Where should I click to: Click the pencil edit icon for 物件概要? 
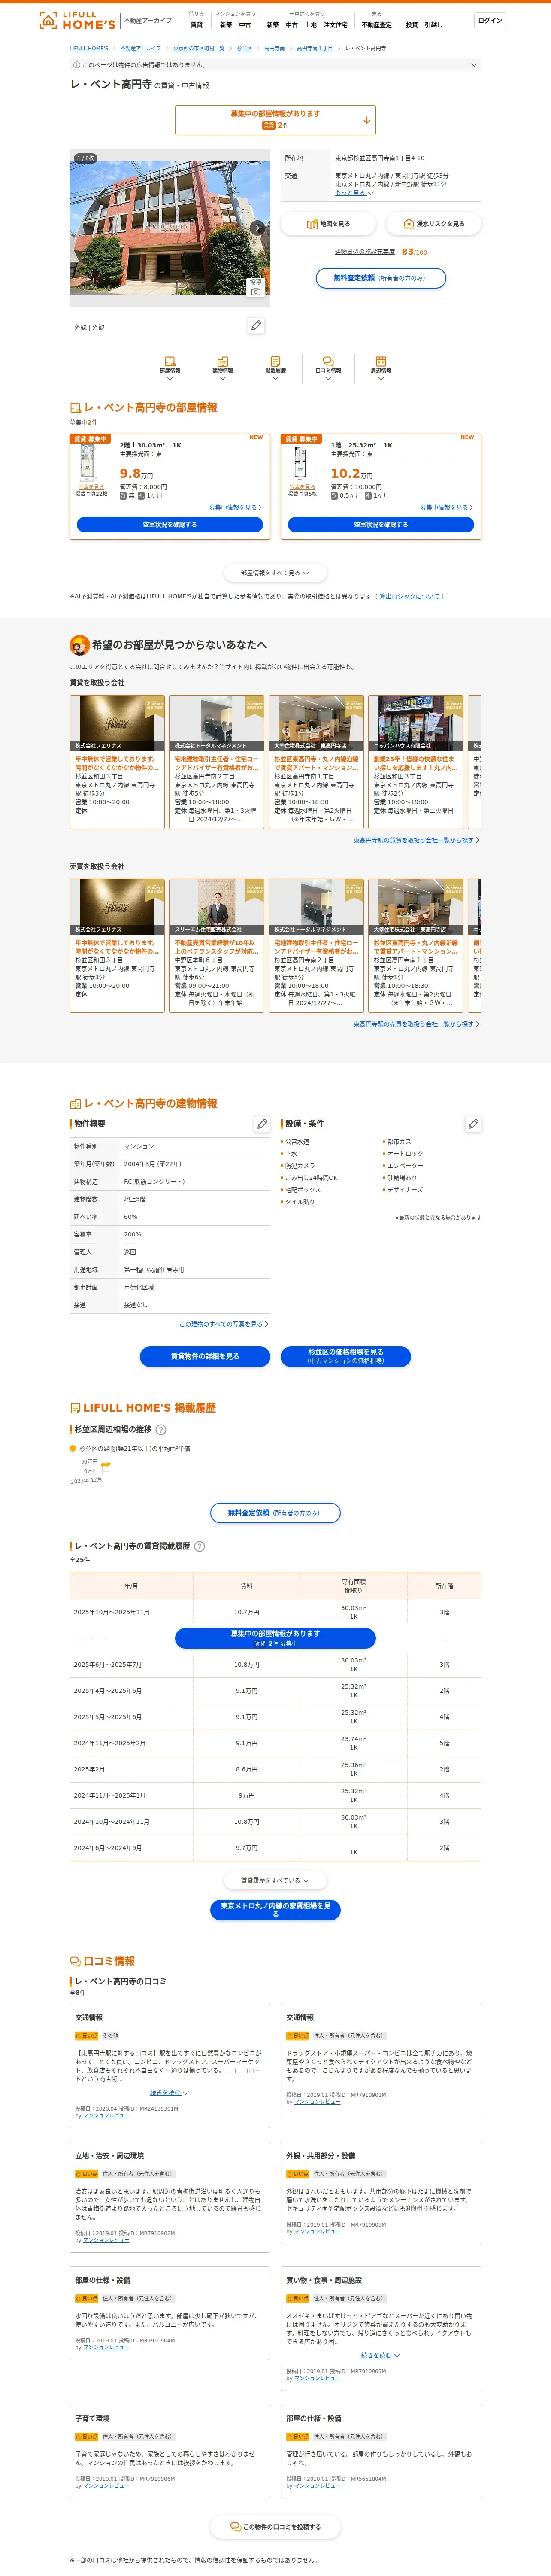pyautogui.click(x=262, y=1124)
